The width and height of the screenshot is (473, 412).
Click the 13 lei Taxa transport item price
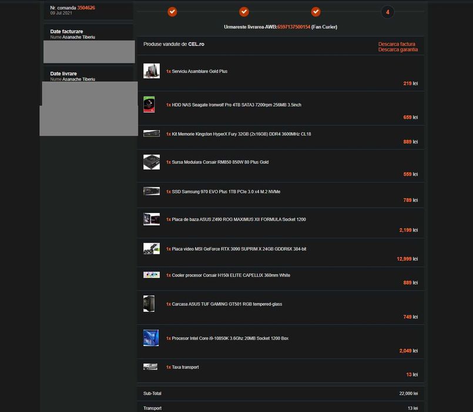click(412, 374)
